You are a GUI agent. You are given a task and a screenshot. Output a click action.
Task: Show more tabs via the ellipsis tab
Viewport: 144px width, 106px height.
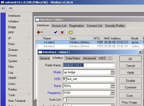pos(110,58)
